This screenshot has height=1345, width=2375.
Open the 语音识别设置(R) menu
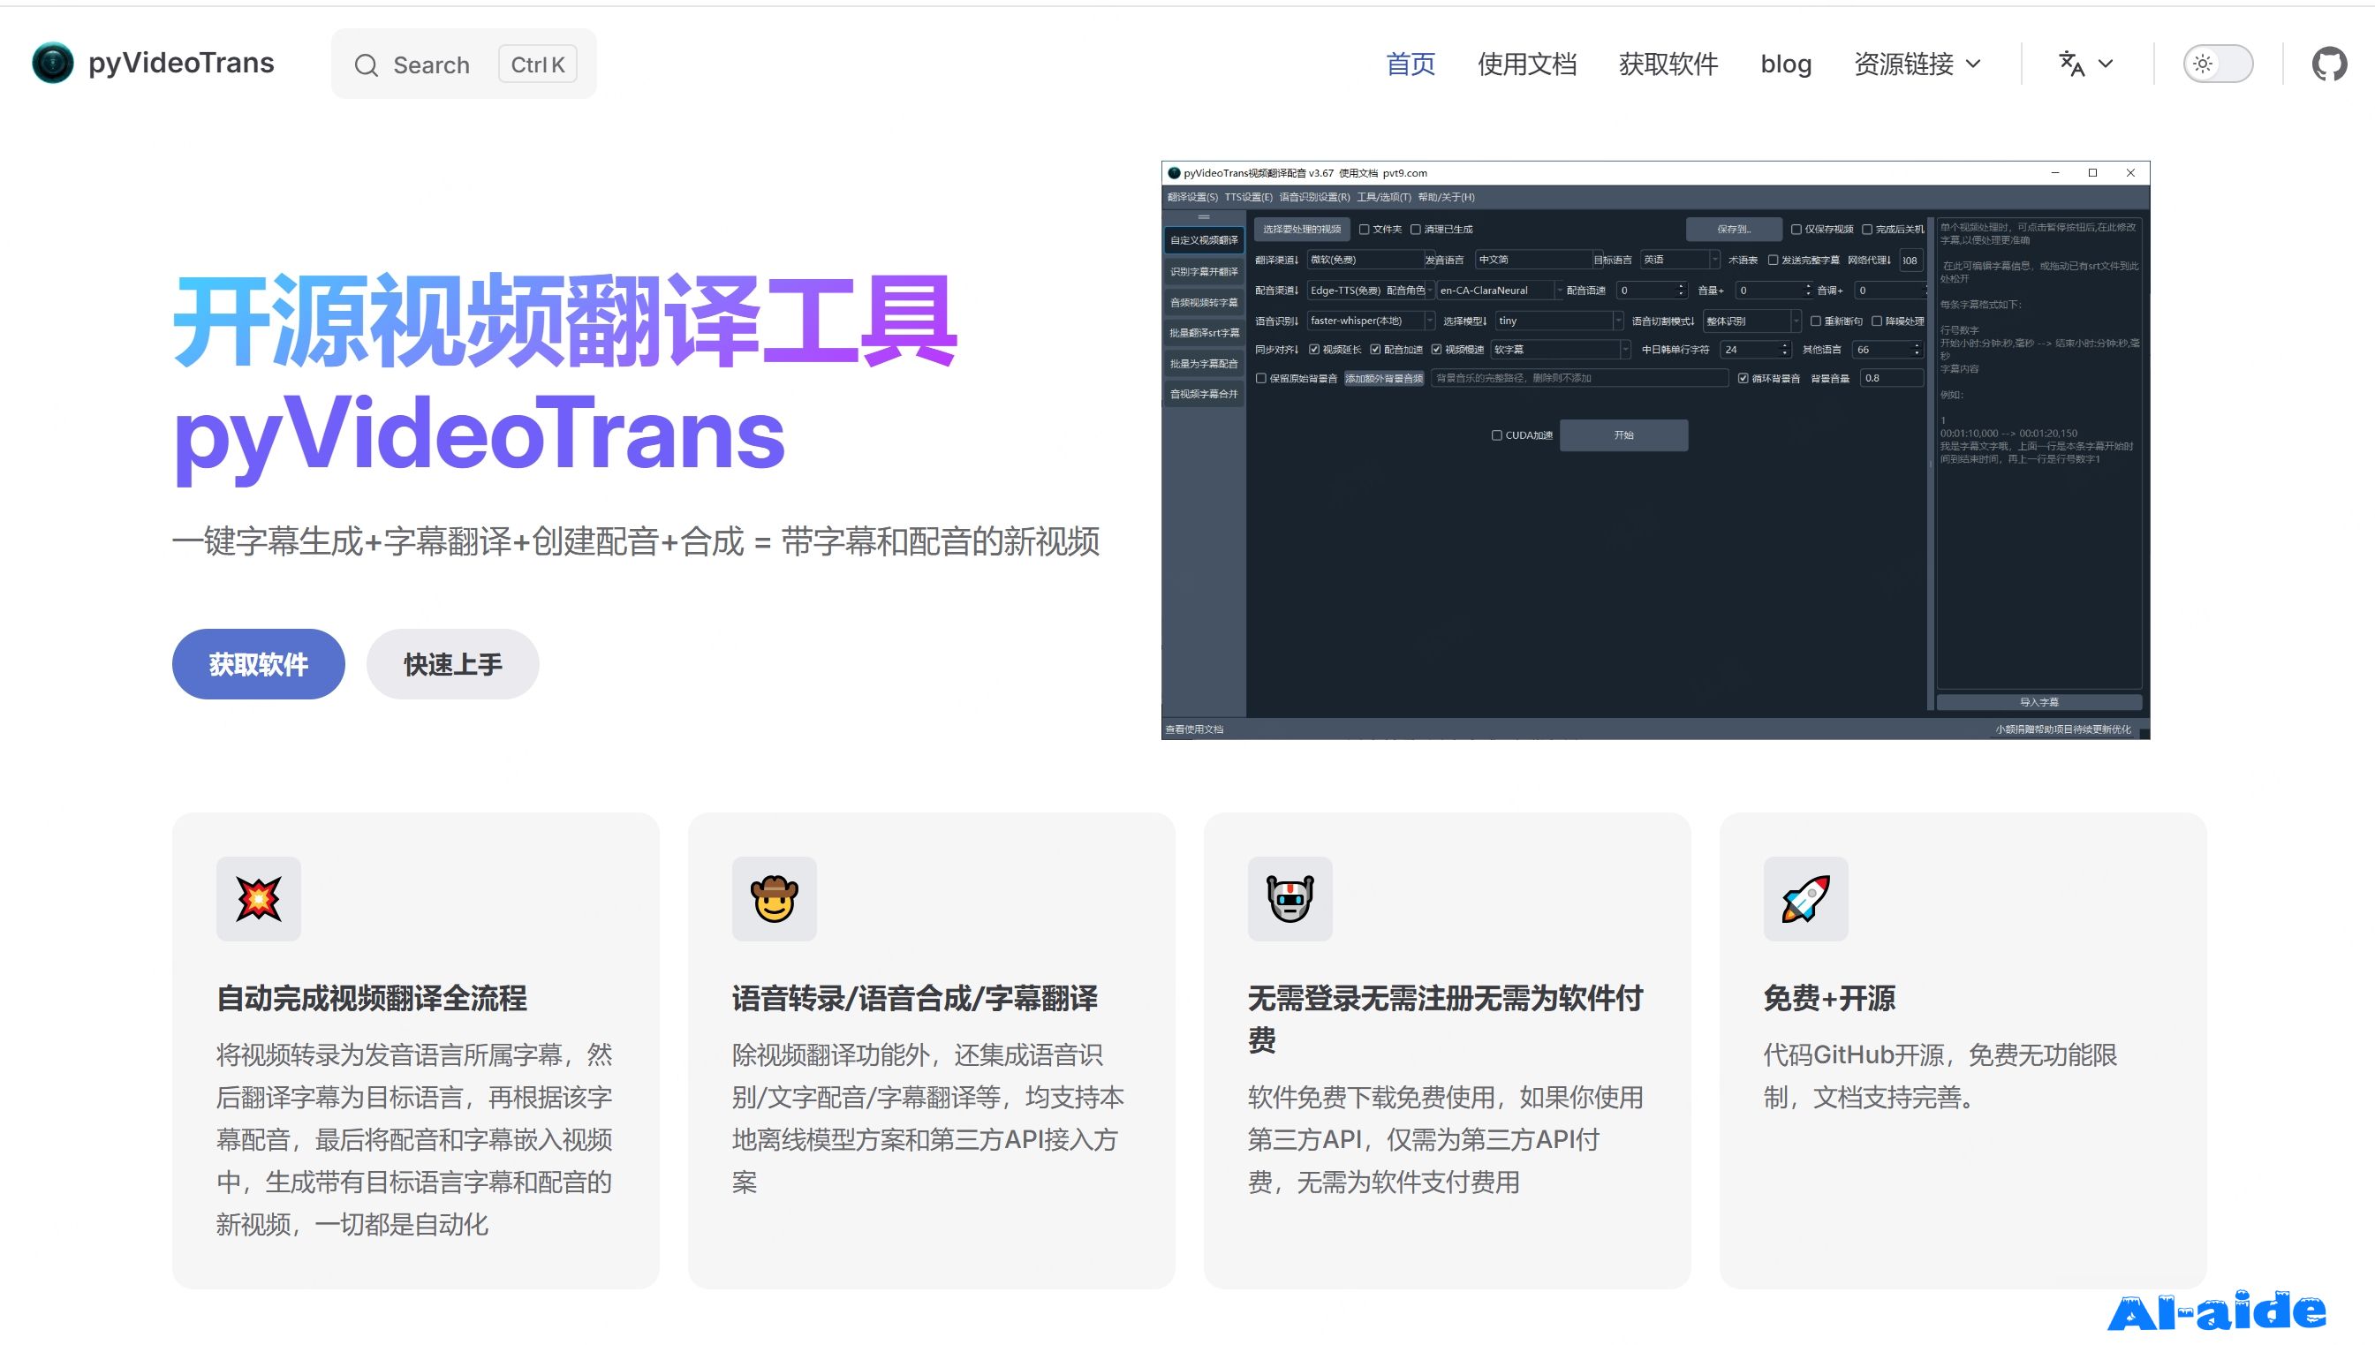(x=1313, y=197)
